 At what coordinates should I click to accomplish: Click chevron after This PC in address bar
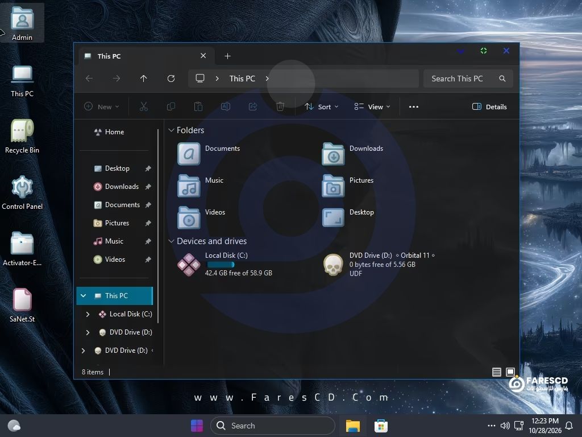(267, 79)
